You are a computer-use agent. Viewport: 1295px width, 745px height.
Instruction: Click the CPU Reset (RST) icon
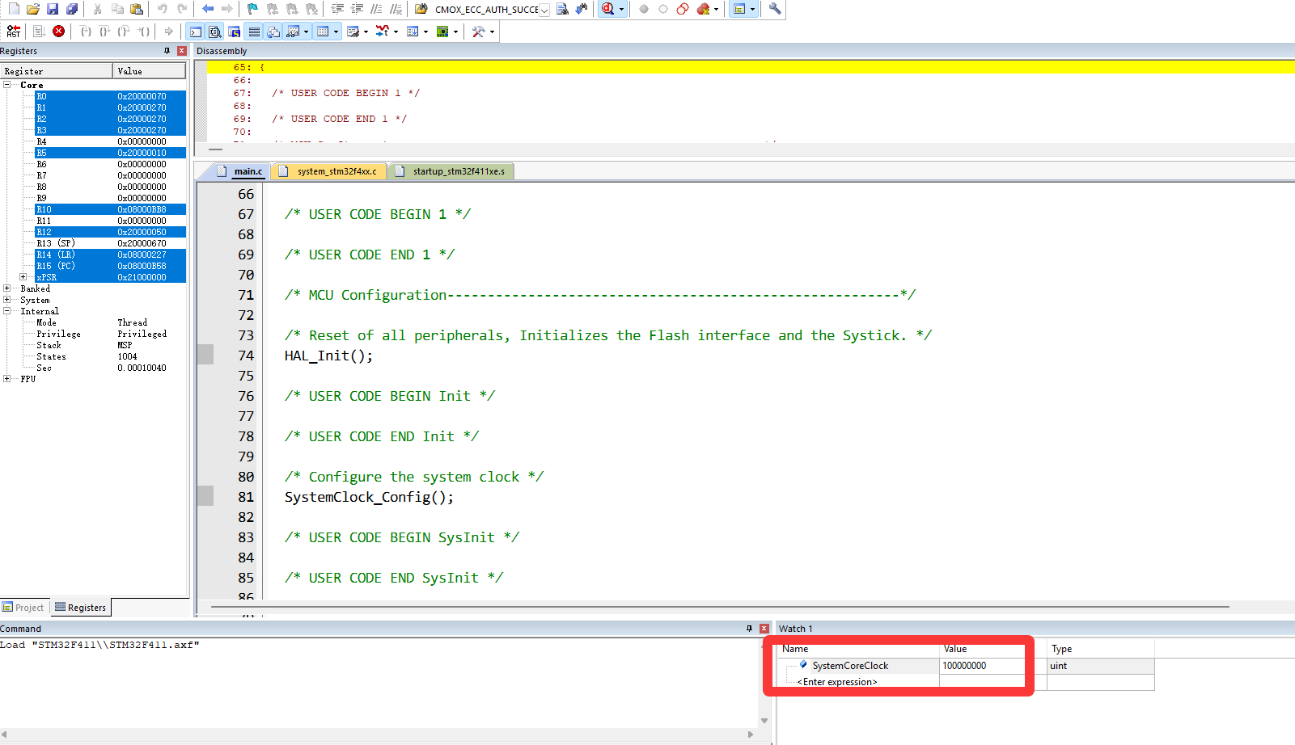point(14,32)
